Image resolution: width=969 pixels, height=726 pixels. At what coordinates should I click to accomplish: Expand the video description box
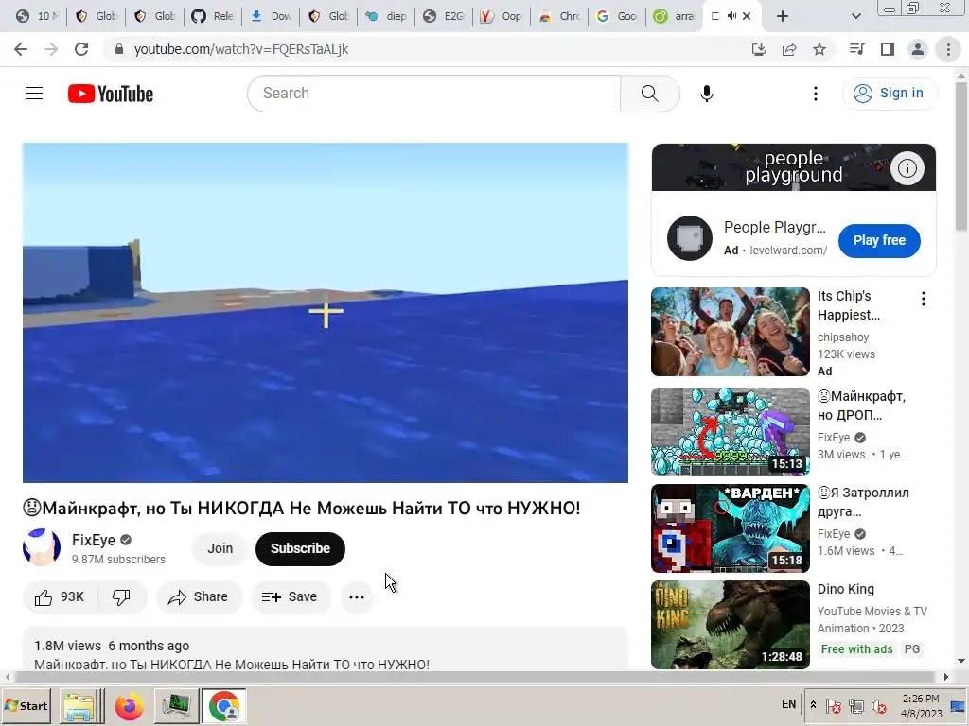point(326,648)
